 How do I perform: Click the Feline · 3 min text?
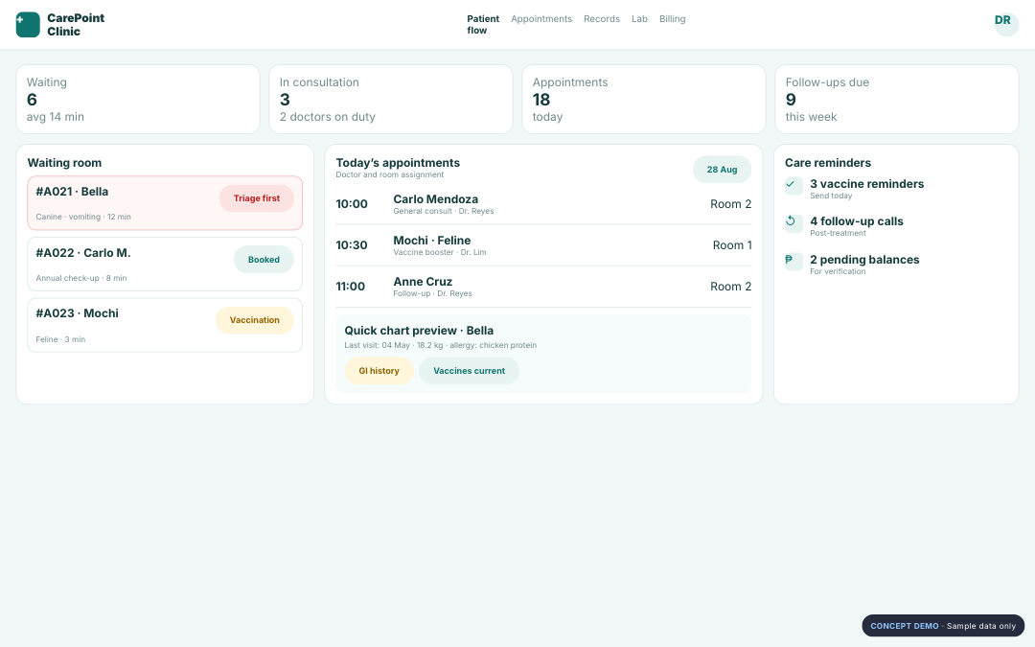pyautogui.click(x=60, y=340)
